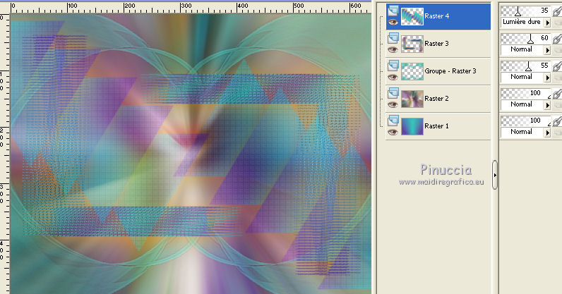
Task: Click the raster layer type icon of Raster 4
Action: coord(393,11)
